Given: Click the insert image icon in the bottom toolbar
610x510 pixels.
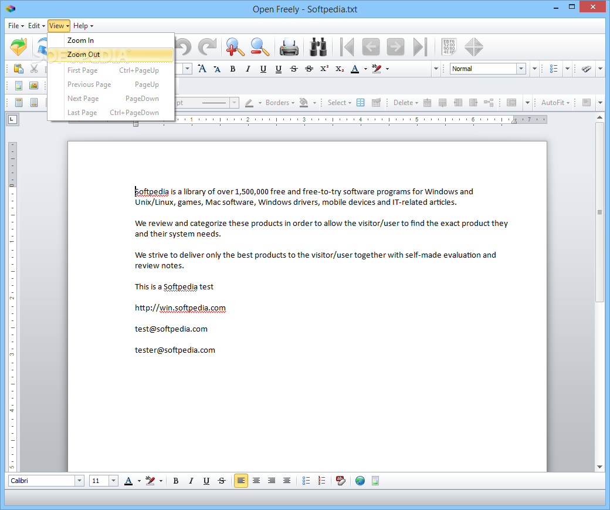Looking at the screenshot, I should point(375,481).
